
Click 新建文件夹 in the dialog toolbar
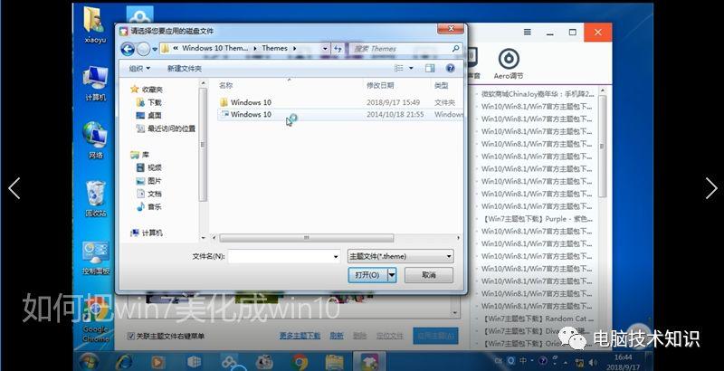point(185,68)
